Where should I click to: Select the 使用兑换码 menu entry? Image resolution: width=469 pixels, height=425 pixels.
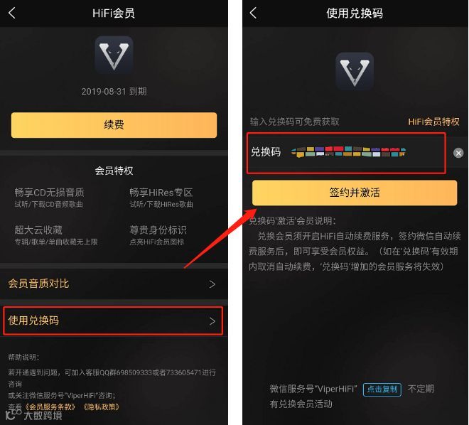pos(113,321)
